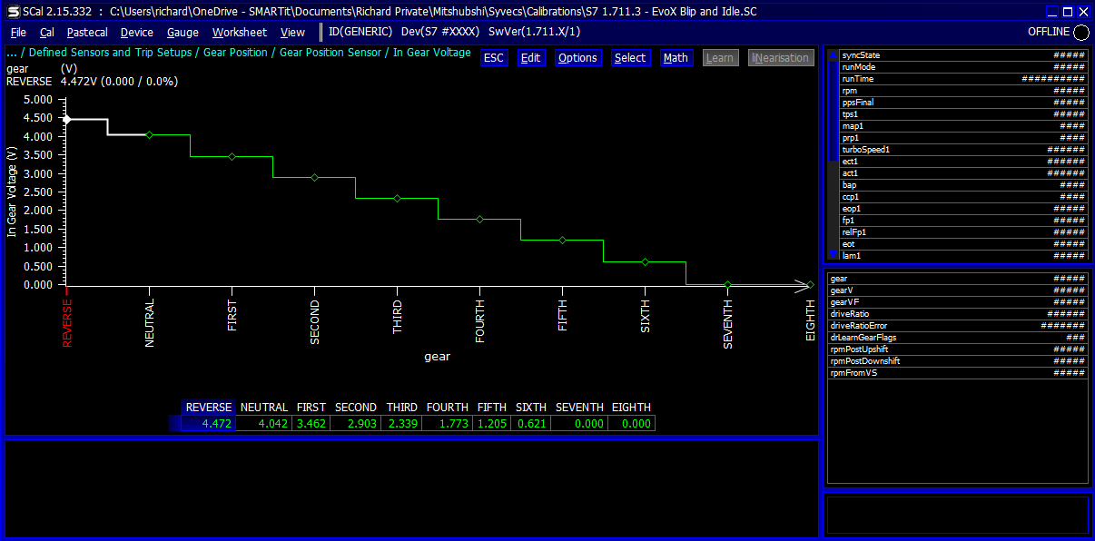The height and width of the screenshot is (541, 1095).
Task: Select the THIRD gear point marker on graph
Action: pos(397,198)
